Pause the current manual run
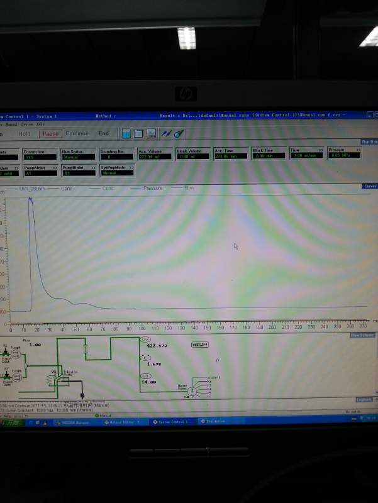The width and height of the screenshot is (378, 503). coord(50,133)
